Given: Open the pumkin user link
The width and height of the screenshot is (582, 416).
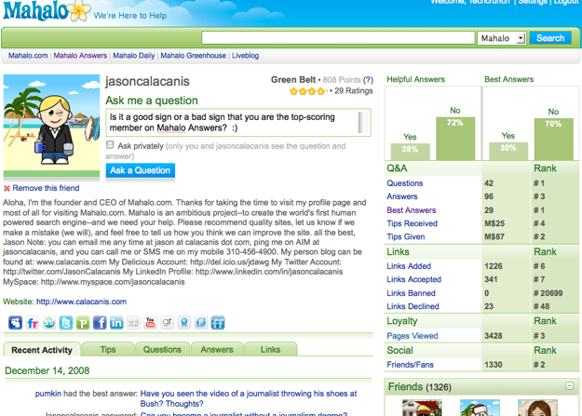Looking at the screenshot, I should point(47,394).
